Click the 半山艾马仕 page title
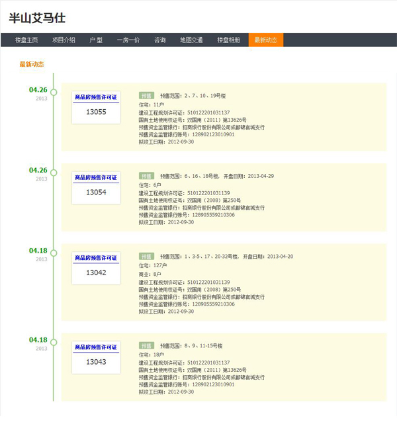The height and width of the screenshot is (430, 397). coord(37,17)
